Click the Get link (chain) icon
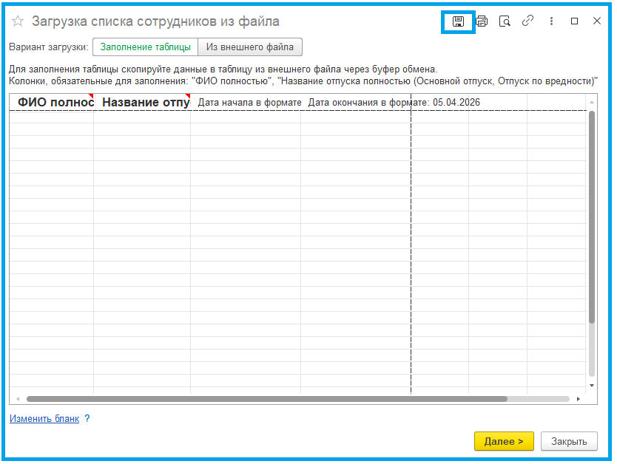The height and width of the screenshot is (464, 617). (x=527, y=21)
